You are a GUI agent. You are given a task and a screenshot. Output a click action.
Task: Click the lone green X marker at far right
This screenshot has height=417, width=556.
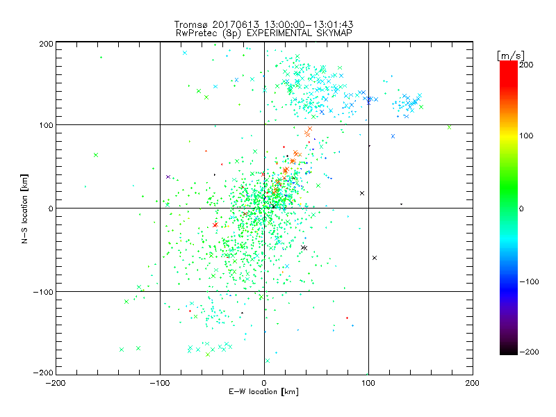[x=449, y=127]
